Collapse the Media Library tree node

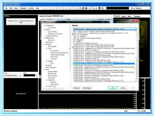[44, 38]
